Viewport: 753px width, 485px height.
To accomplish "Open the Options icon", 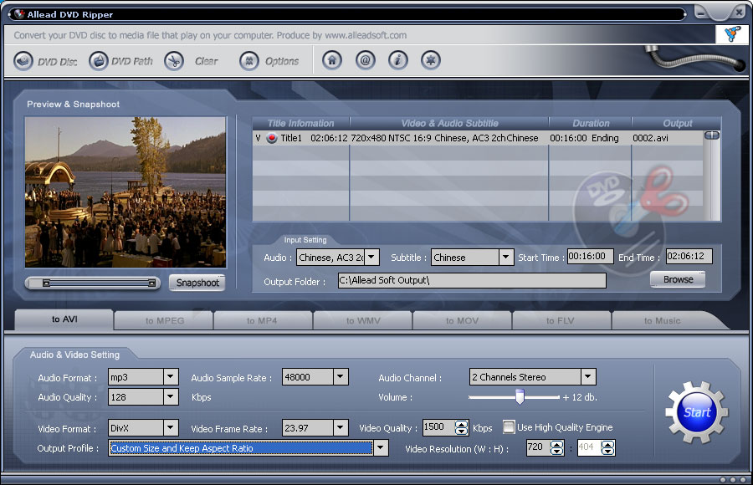I will click(x=249, y=61).
